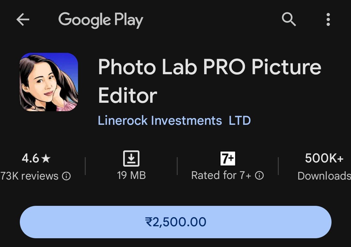
Task: Click the 7+ content rating badge
Action: (x=227, y=159)
